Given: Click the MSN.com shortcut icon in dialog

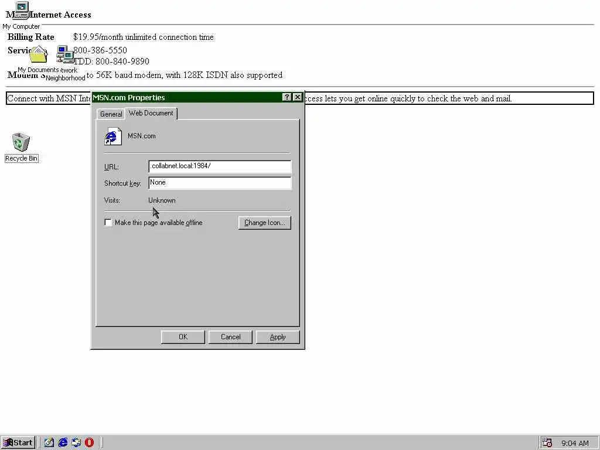Looking at the screenshot, I should point(113,136).
